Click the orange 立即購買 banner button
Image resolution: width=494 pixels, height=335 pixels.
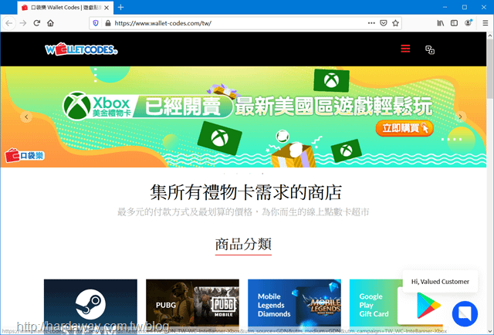click(404, 128)
